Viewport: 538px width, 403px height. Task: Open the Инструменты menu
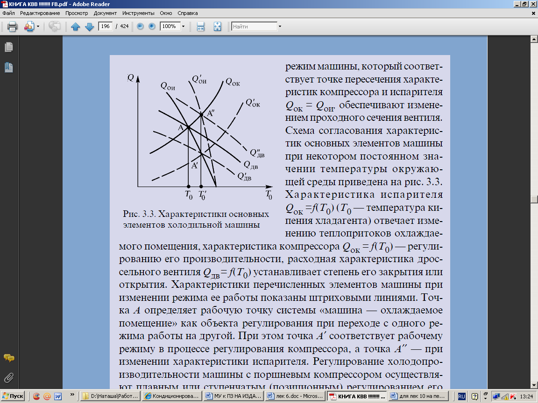[138, 13]
